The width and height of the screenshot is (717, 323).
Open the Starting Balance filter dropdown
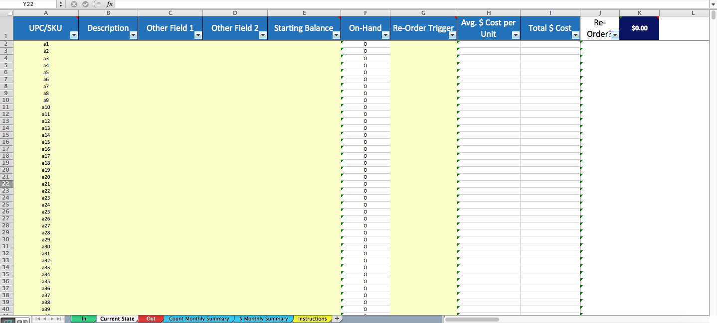[335, 35]
